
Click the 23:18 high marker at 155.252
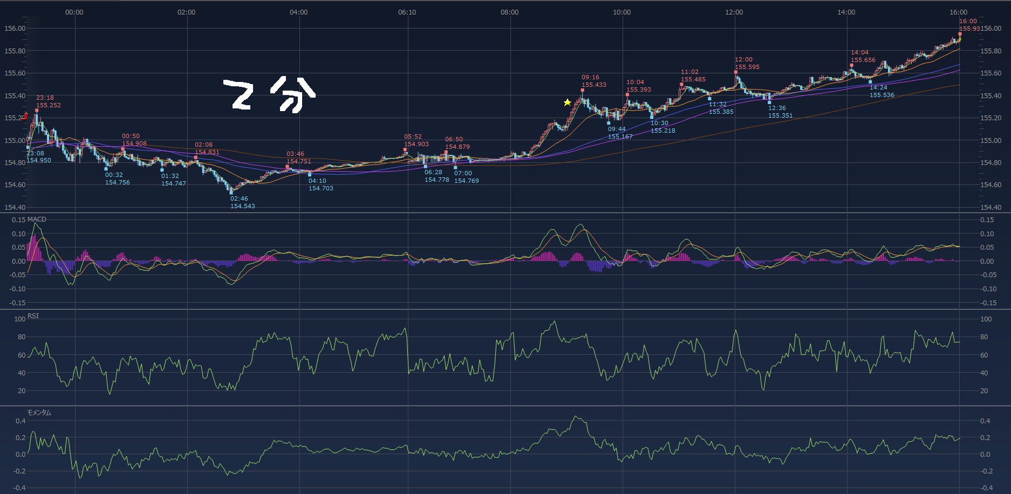click(x=37, y=110)
